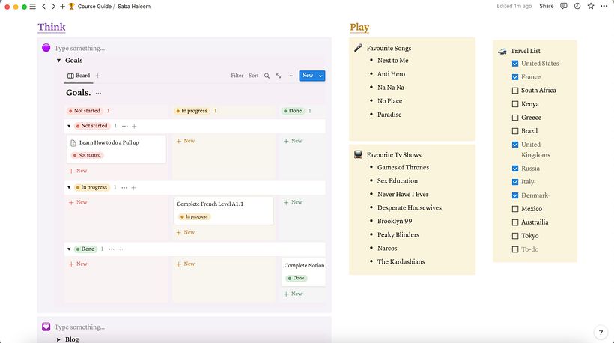This screenshot has width=614, height=343.
Task: Check Mexico in Travel List
Action: click(x=515, y=209)
